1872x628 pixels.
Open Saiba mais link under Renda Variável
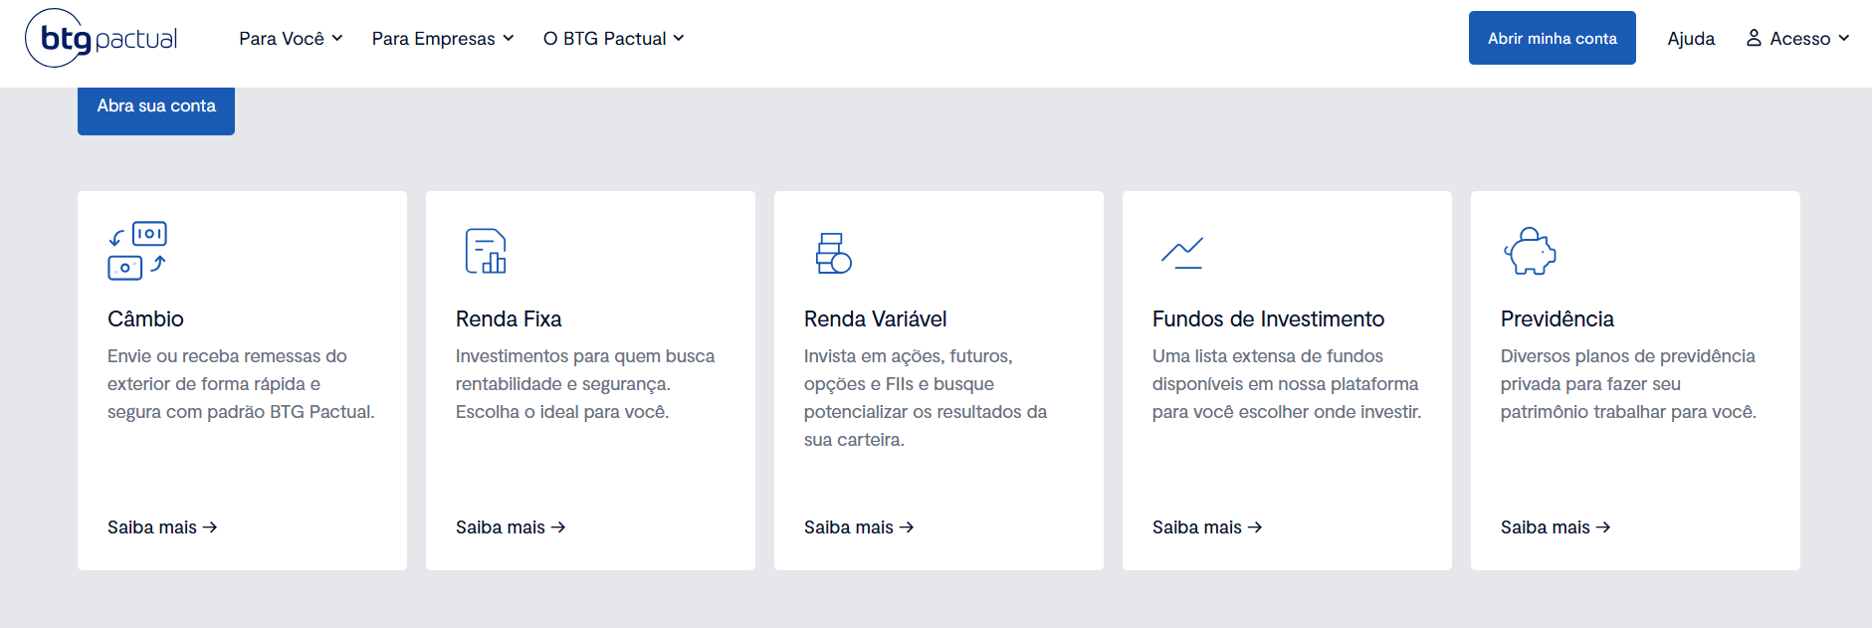[858, 527]
